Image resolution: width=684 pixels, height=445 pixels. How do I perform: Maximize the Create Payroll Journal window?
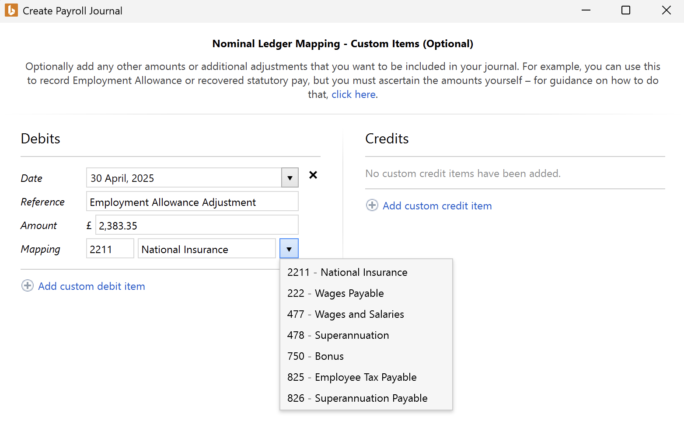(626, 10)
